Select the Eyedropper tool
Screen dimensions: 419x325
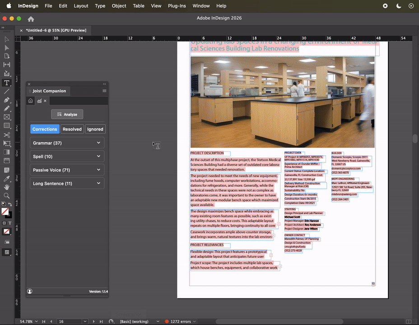click(7, 179)
